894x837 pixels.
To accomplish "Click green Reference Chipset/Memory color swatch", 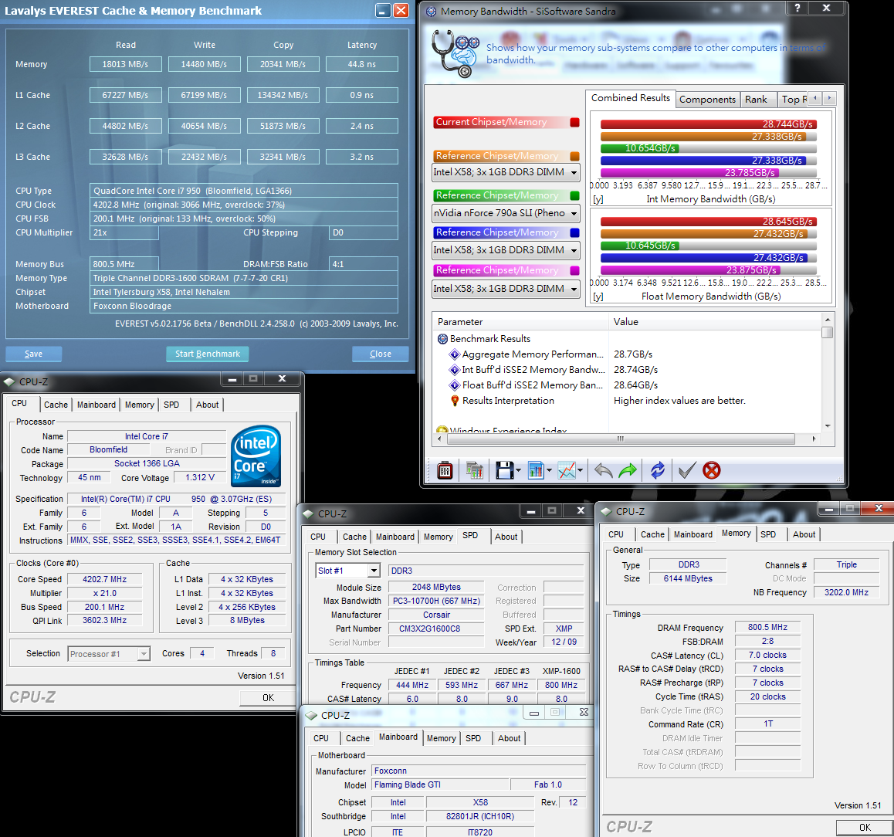I will click(574, 195).
